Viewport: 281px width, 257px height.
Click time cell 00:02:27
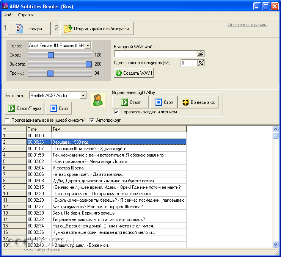[x=39, y=207]
